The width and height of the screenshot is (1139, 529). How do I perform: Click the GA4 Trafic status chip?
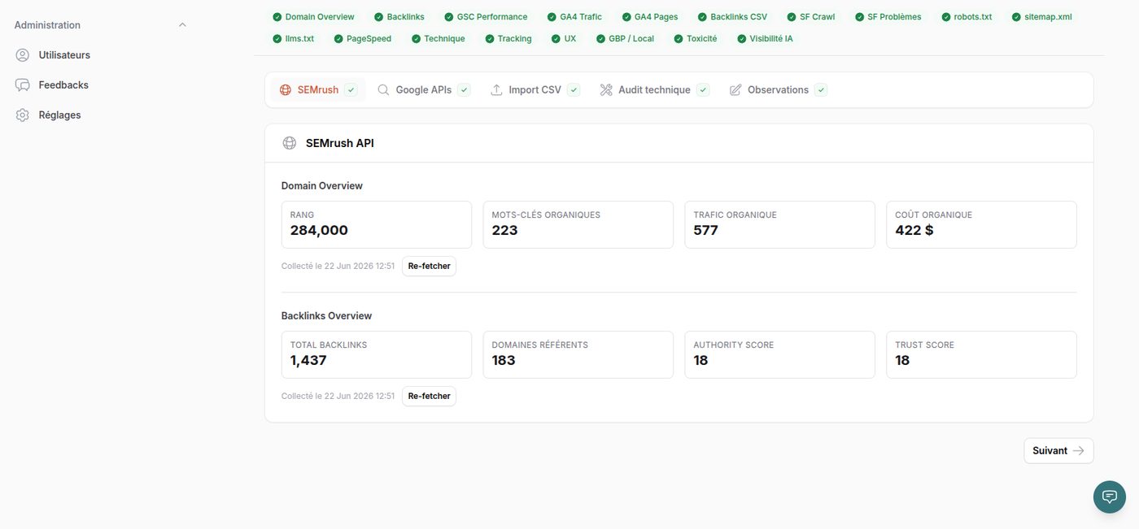tap(575, 17)
